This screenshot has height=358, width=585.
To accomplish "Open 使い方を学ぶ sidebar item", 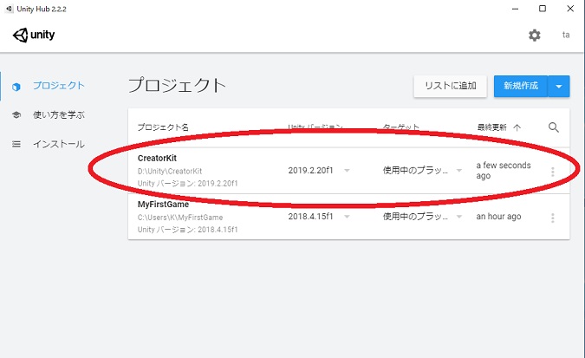I will click(59, 115).
